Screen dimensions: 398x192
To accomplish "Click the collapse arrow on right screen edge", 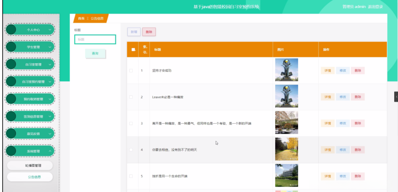I will (x=396, y=97).
